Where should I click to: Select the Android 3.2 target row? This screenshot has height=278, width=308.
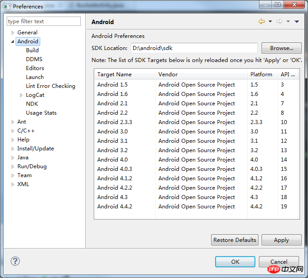[x=197, y=150]
